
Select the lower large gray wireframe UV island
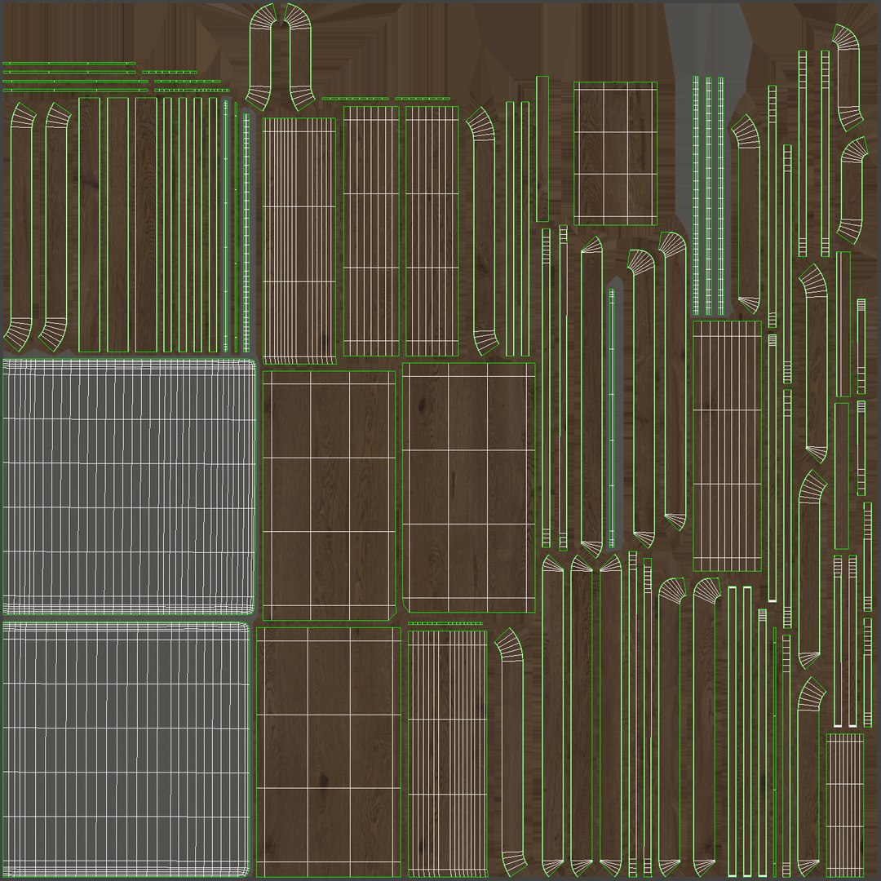tap(126, 750)
